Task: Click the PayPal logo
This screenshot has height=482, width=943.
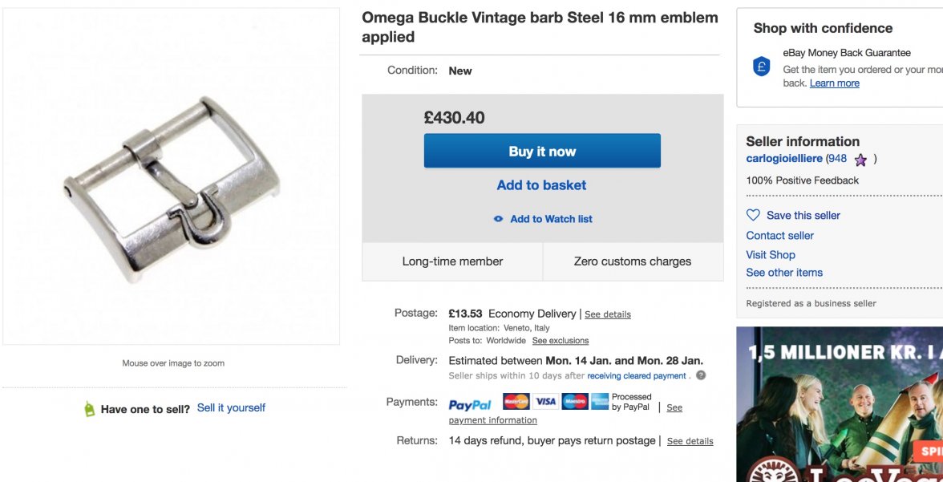Action: [x=470, y=405]
